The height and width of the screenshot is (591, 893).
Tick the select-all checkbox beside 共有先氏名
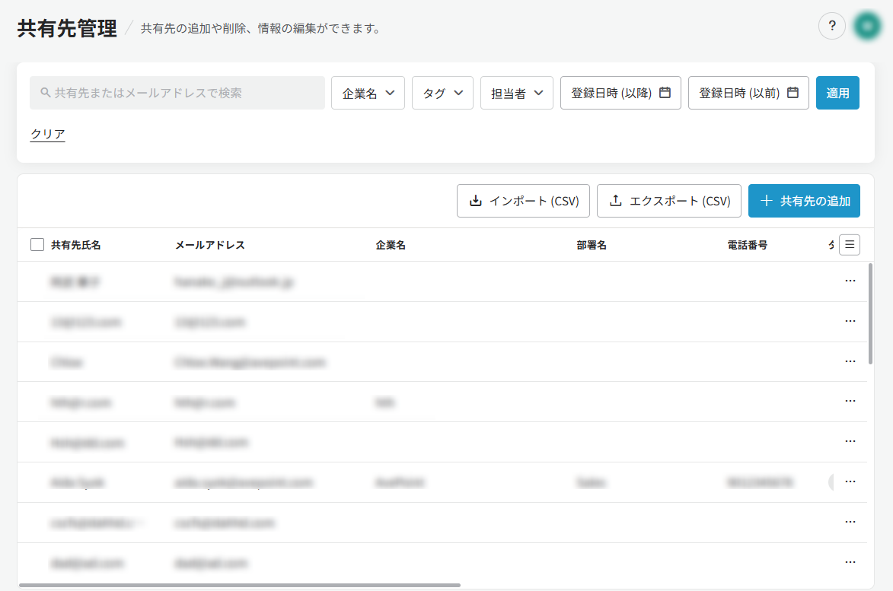37,245
